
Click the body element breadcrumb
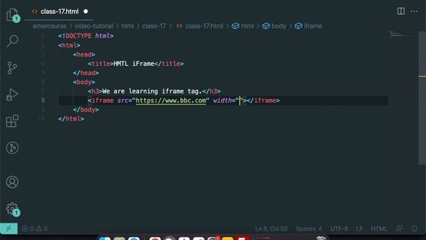pyautogui.click(x=274, y=26)
